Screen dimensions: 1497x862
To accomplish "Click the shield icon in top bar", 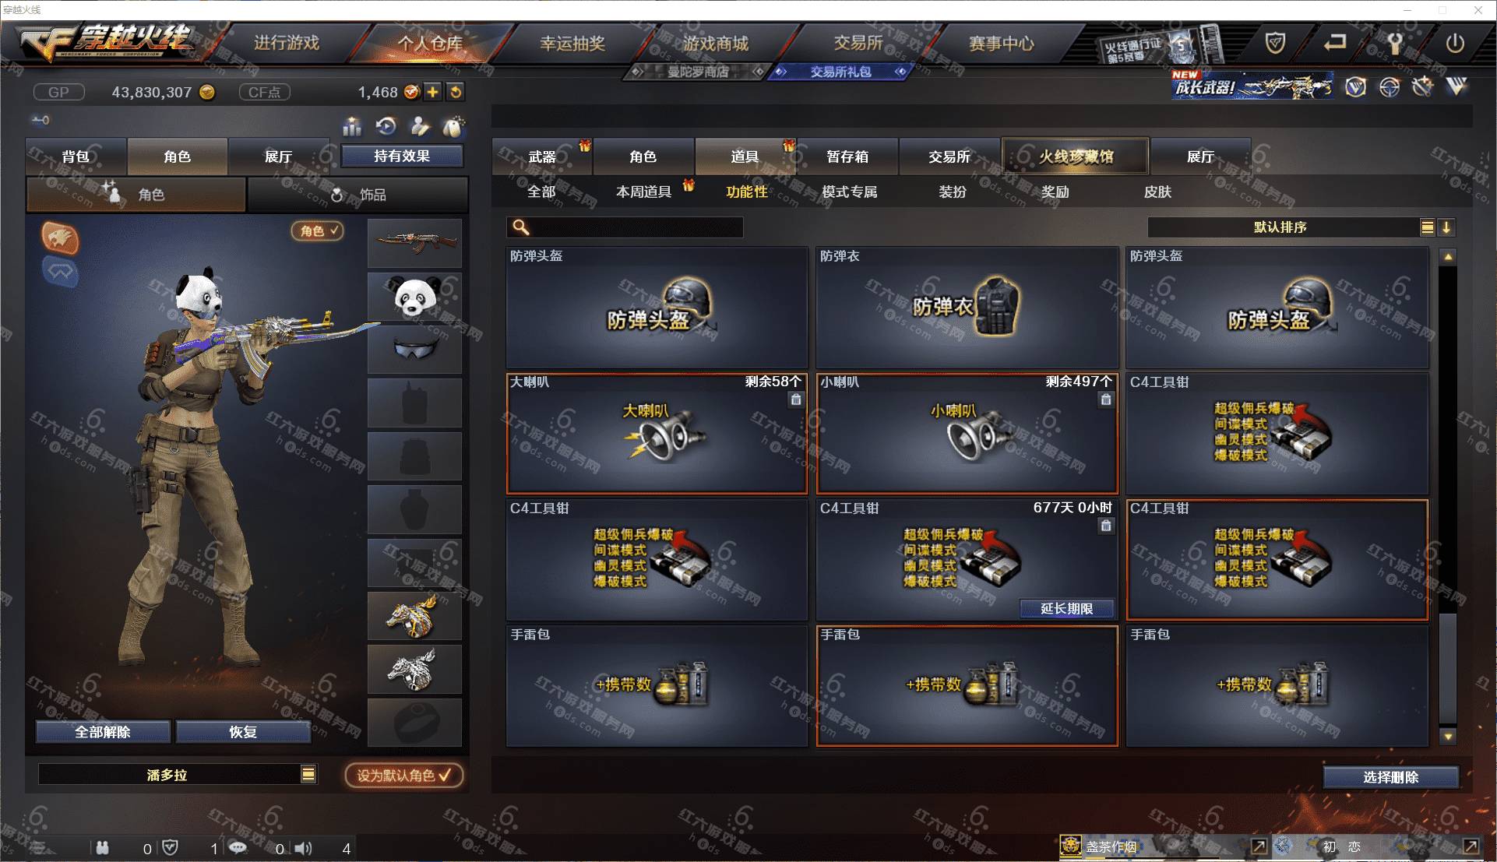I will click(1275, 43).
